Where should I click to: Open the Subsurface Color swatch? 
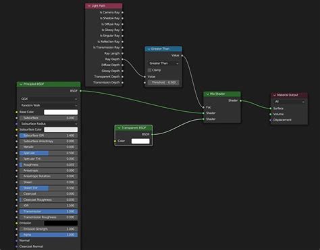[61, 129]
